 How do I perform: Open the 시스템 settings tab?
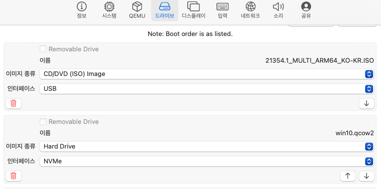[x=109, y=10]
